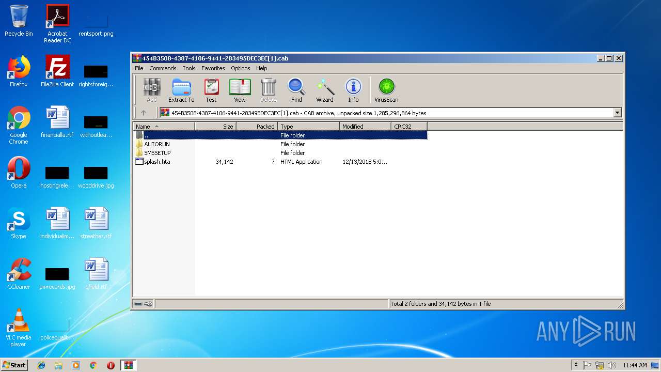Screen dimensions: 661x372
Task: Open the View toolbar icon
Action: point(240,90)
